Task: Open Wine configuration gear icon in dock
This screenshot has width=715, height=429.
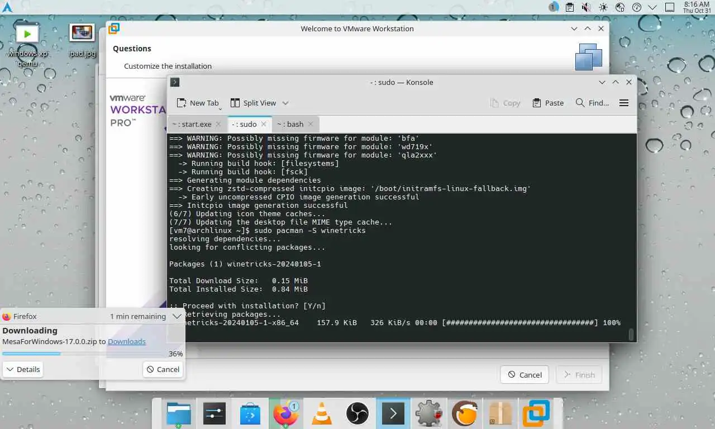Action: click(x=429, y=414)
